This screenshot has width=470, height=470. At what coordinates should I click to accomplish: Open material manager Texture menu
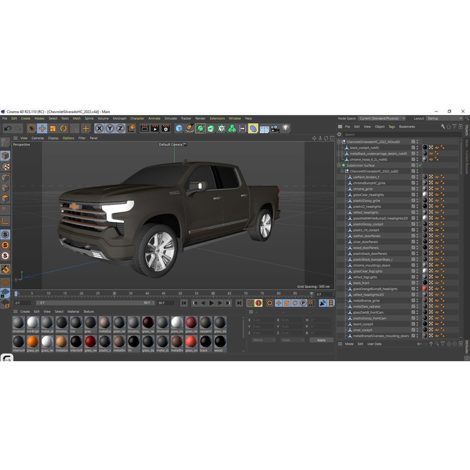pyautogui.click(x=88, y=312)
